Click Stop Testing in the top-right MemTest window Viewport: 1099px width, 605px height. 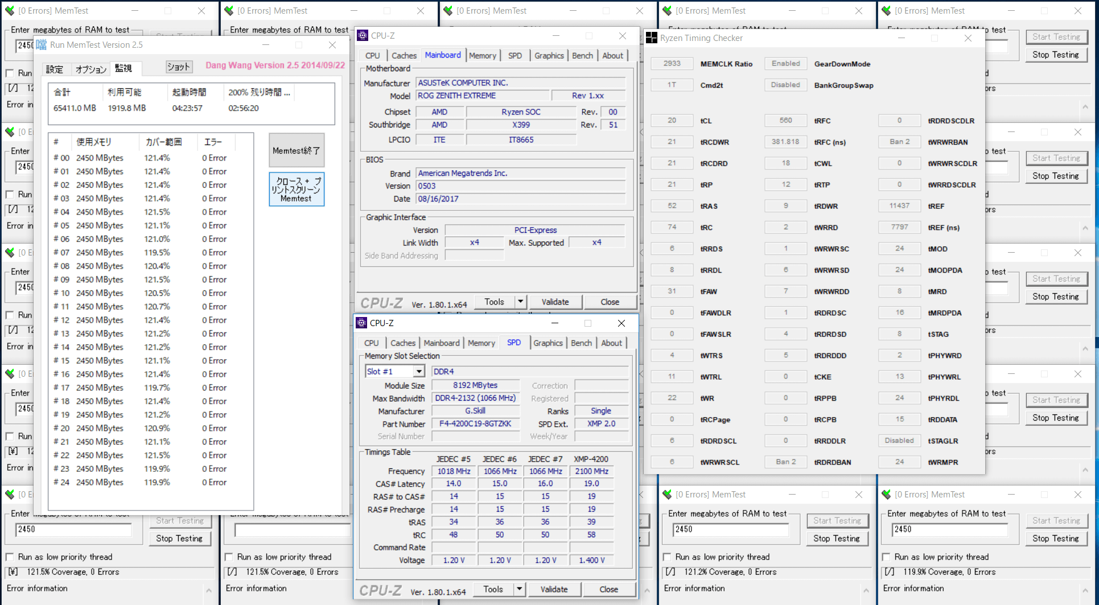(x=1056, y=55)
